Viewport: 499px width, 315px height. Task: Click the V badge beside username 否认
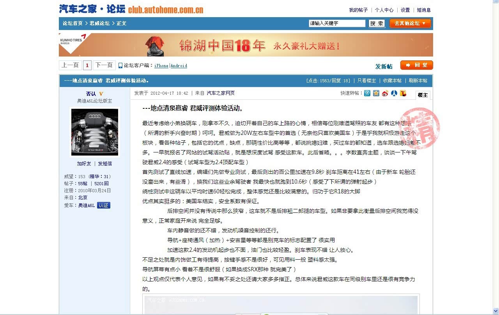click(x=101, y=94)
